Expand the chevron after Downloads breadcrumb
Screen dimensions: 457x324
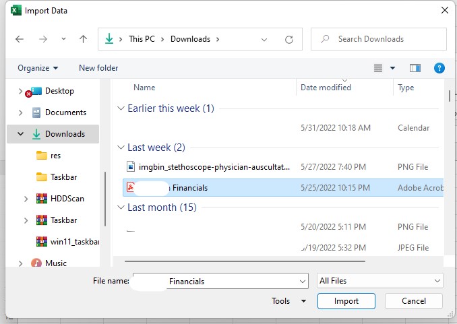[x=218, y=39]
